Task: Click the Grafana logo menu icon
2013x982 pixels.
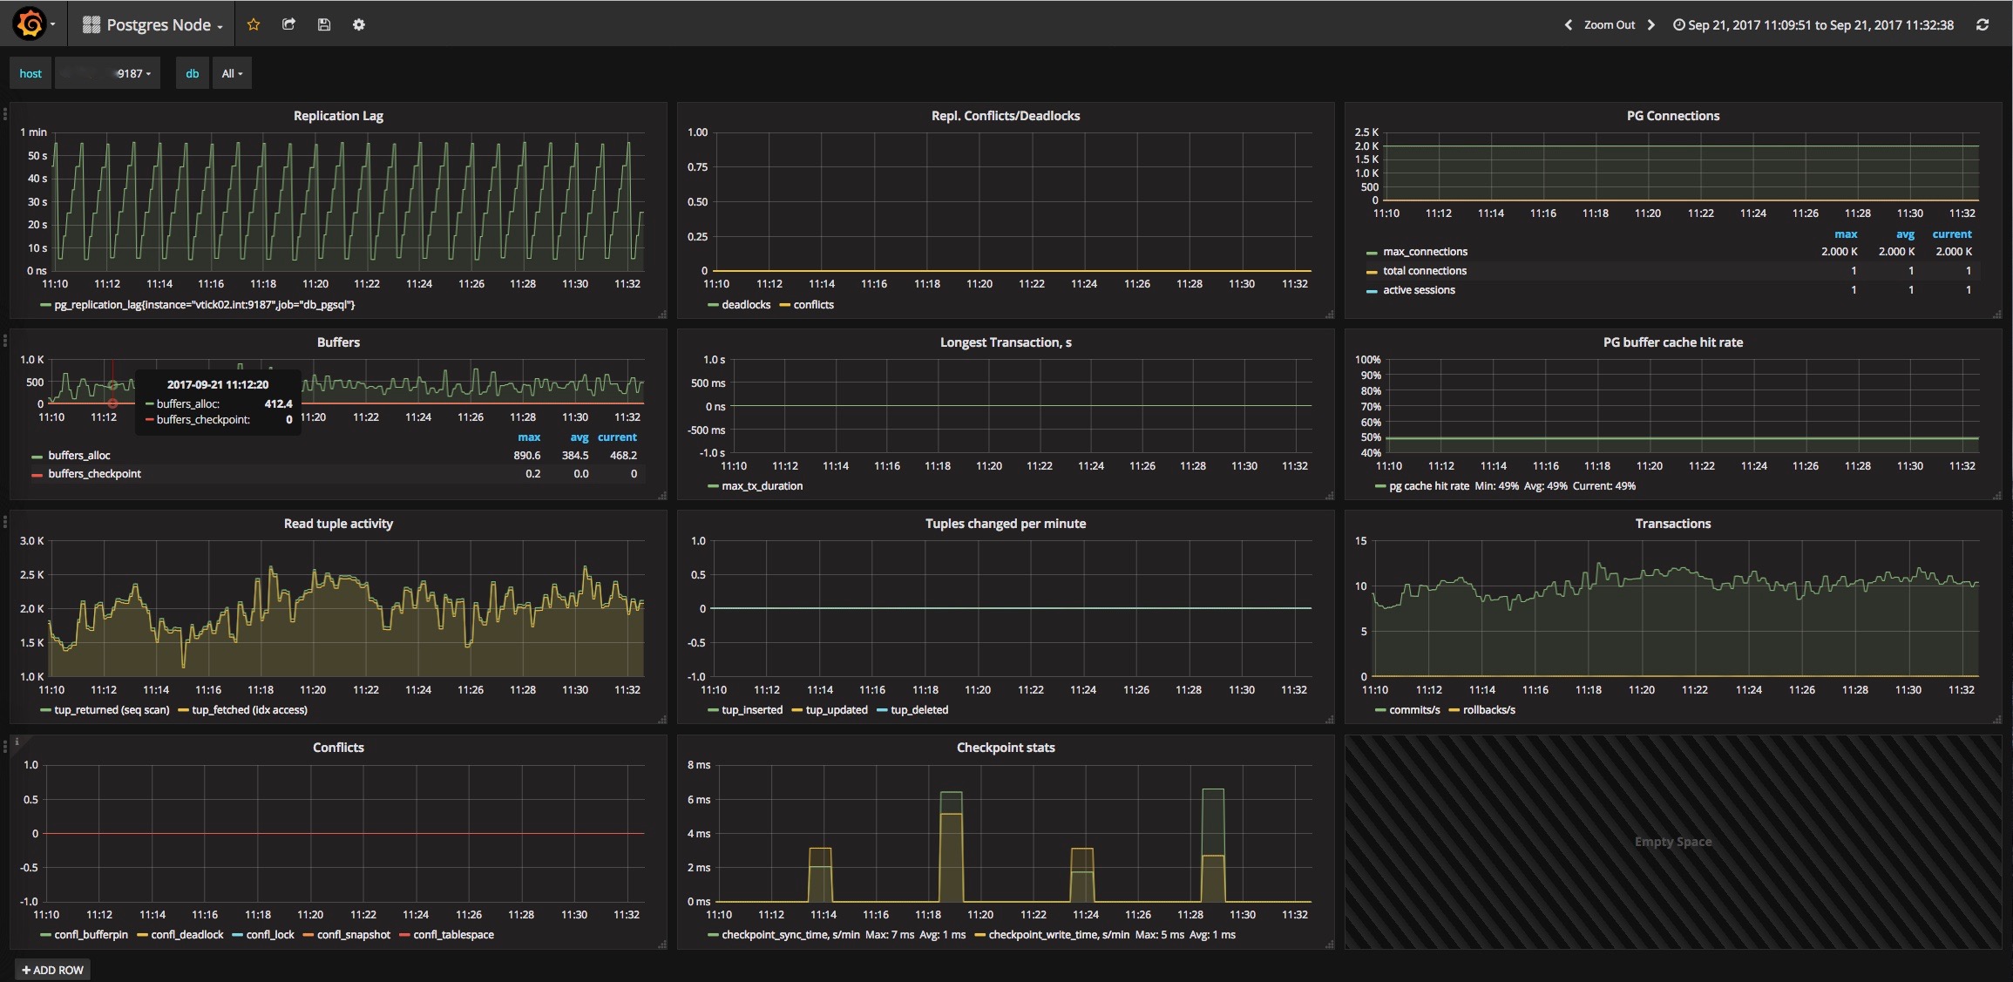Action: (30, 24)
